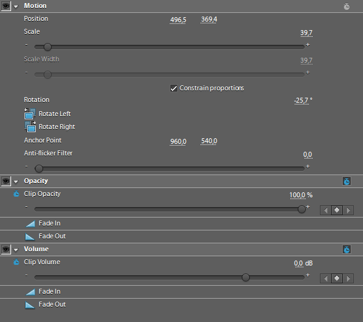Image resolution: width=363 pixels, height=322 pixels.
Task: Click the Clip Volume label
Action: pos(42,262)
